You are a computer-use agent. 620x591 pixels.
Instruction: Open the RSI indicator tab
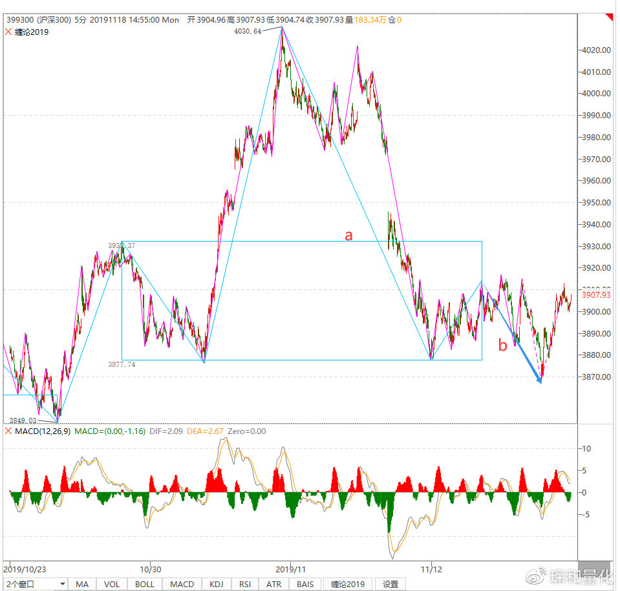pyautogui.click(x=245, y=584)
